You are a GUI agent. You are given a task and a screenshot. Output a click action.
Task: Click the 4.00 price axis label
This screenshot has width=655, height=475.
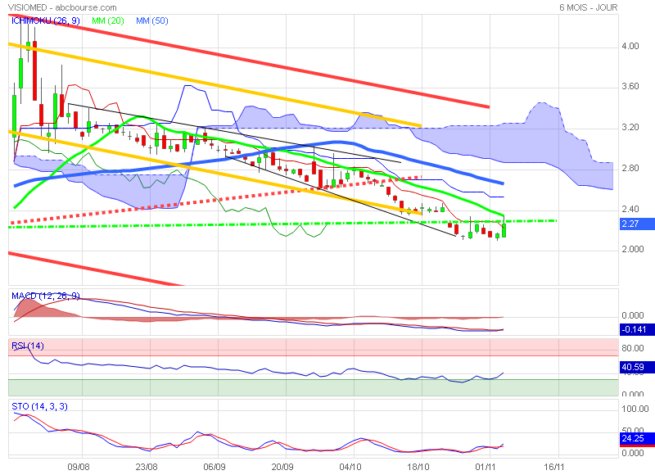point(630,46)
